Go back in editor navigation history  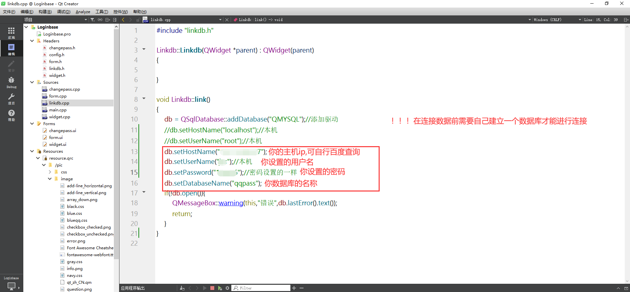pyautogui.click(x=123, y=20)
